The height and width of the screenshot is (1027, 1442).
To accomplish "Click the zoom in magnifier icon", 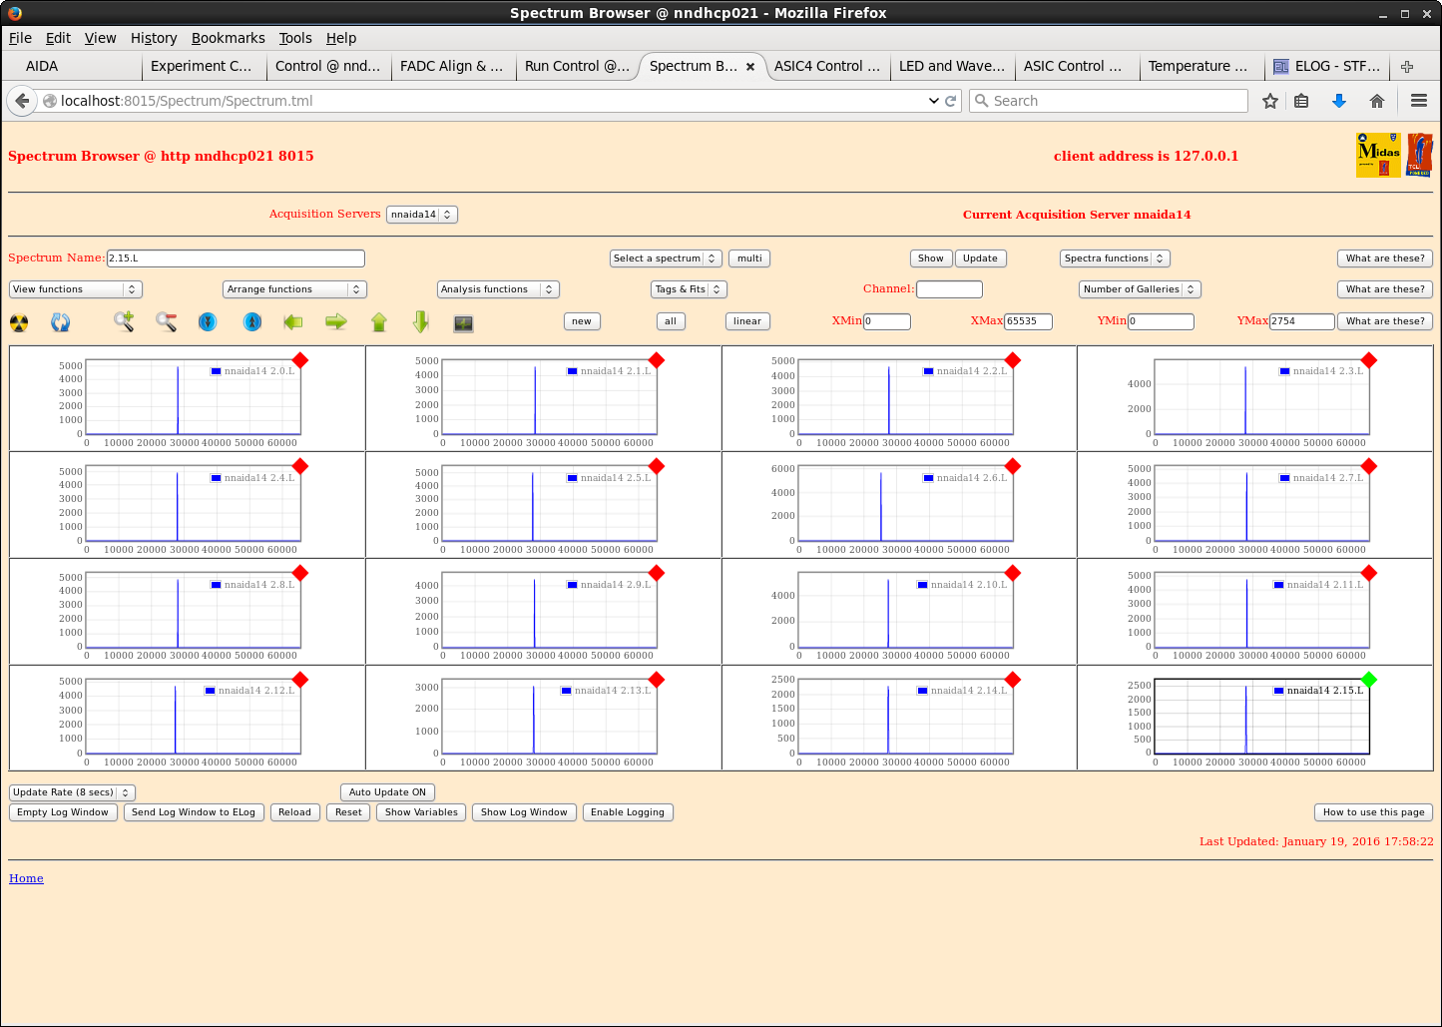I will click(x=124, y=321).
